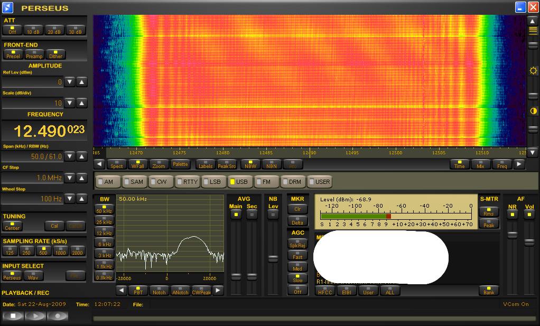Set AGC to Fast
This screenshot has width=540, height=326.
[x=297, y=256]
